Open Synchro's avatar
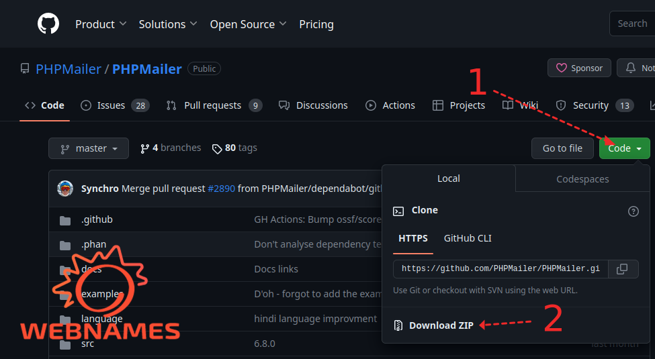Viewport: 655px width, 359px height. [65, 189]
